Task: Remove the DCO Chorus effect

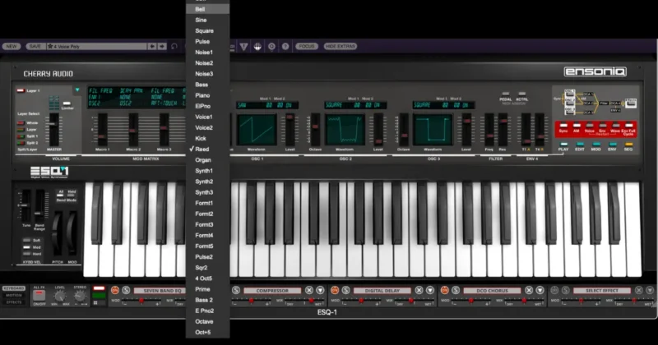Action: tap(529, 290)
